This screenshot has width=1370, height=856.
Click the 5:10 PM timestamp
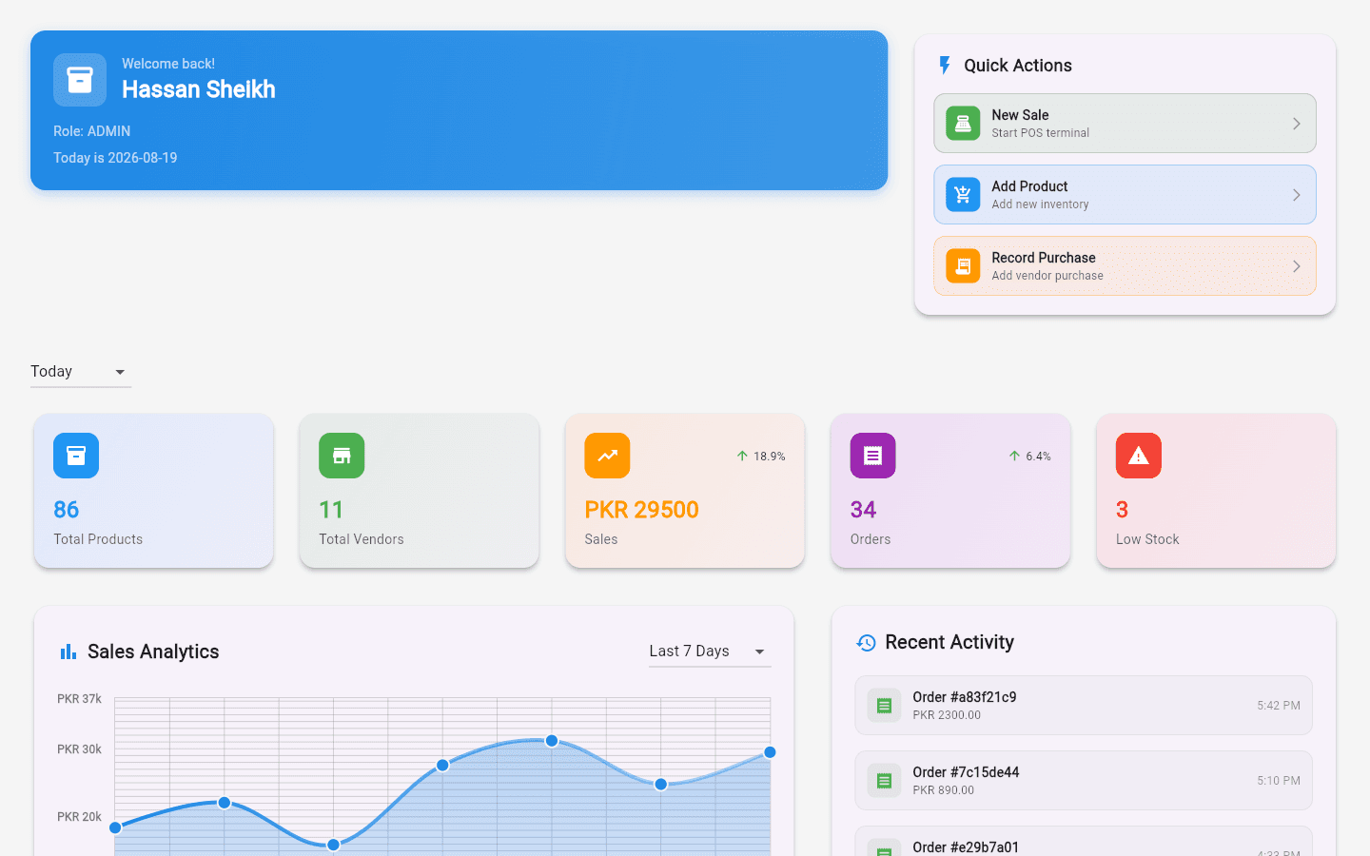pos(1279,781)
